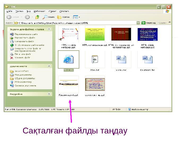Click the rename file icon

tap(12, 34)
